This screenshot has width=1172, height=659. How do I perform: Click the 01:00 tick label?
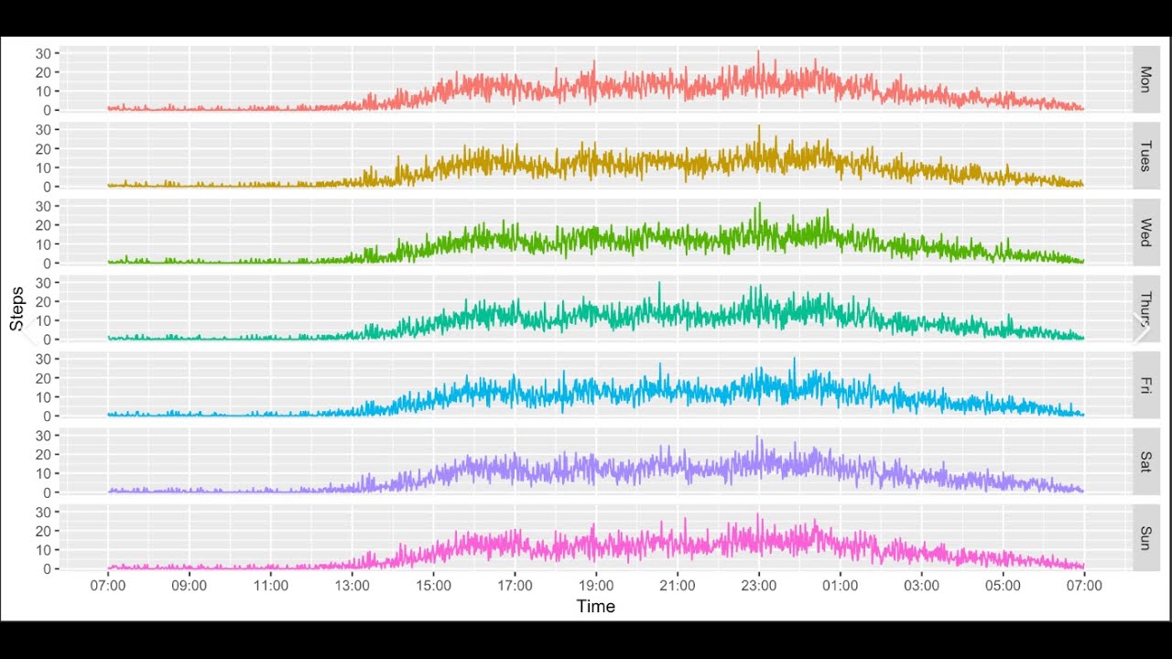tap(840, 586)
